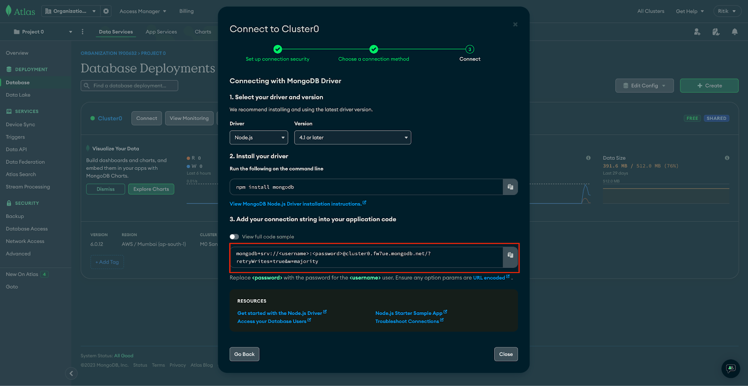Open Access your Database Users link
Screen dimensions: 748x386
(x=274, y=321)
